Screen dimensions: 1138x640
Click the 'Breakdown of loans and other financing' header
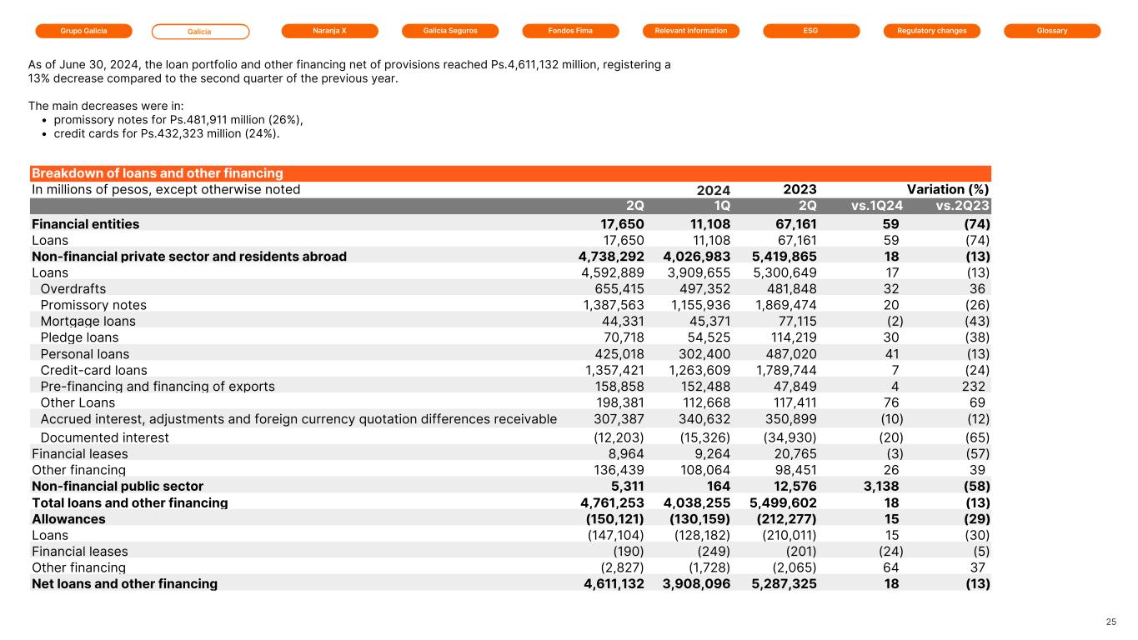point(158,173)
